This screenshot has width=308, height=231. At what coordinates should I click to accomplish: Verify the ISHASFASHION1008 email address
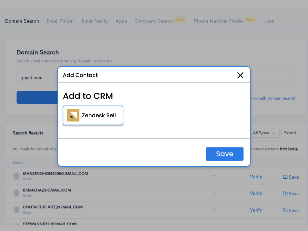click(x=256, y=177)
